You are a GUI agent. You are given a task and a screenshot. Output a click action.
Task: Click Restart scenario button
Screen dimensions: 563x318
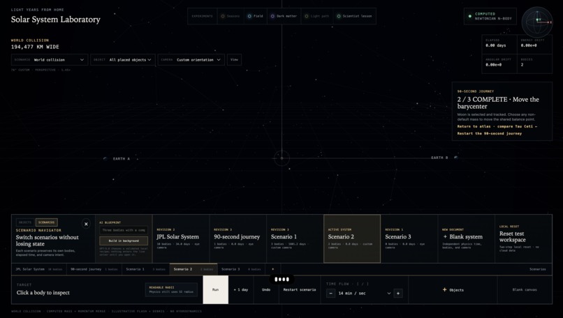click(x=300, y=289)
